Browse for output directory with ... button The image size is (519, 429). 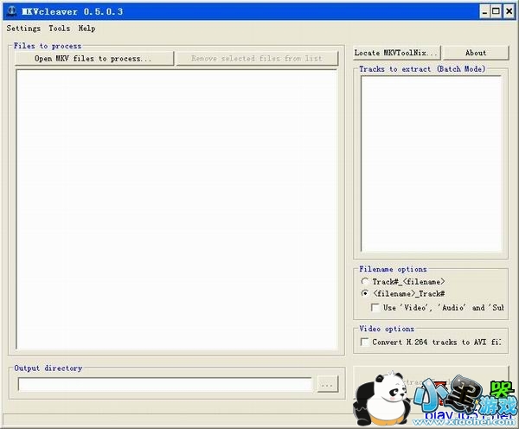click(327, 384)
